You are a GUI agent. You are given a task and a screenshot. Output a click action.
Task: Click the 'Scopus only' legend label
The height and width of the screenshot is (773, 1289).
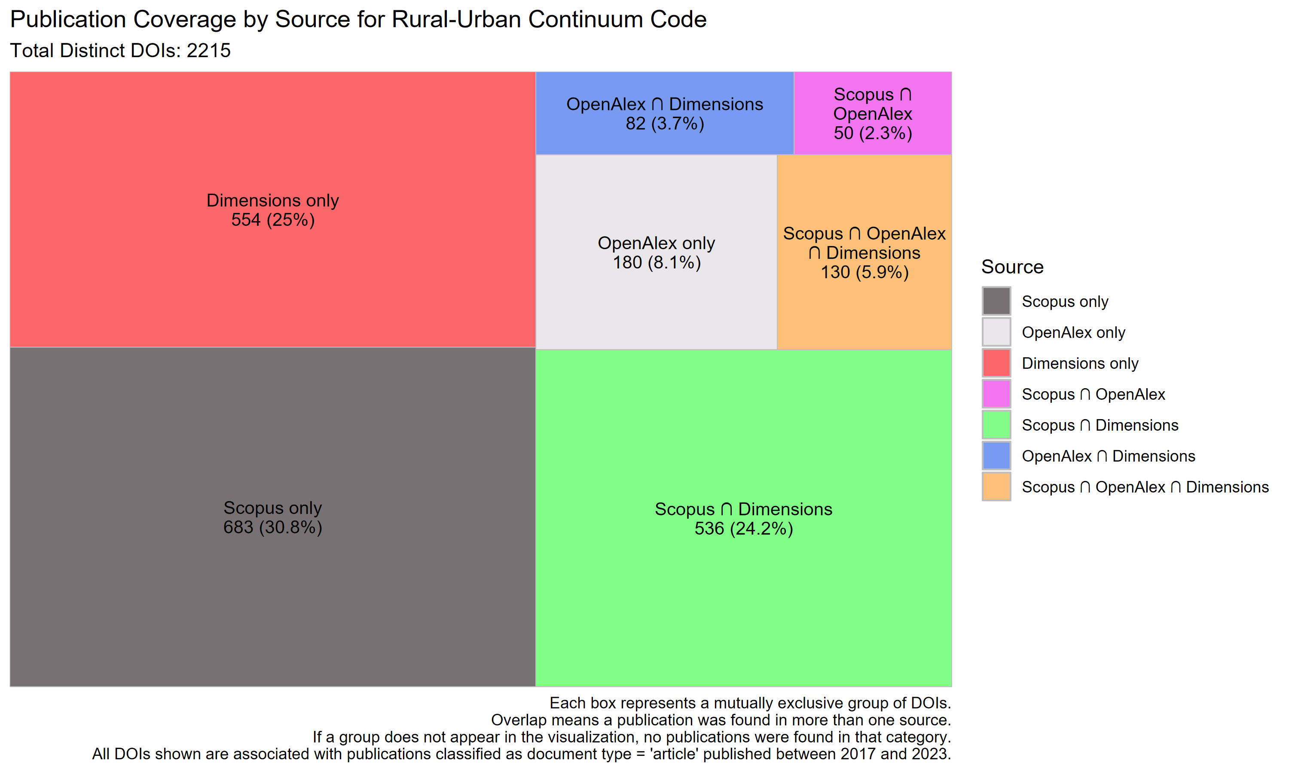(x=1065, y=301)
